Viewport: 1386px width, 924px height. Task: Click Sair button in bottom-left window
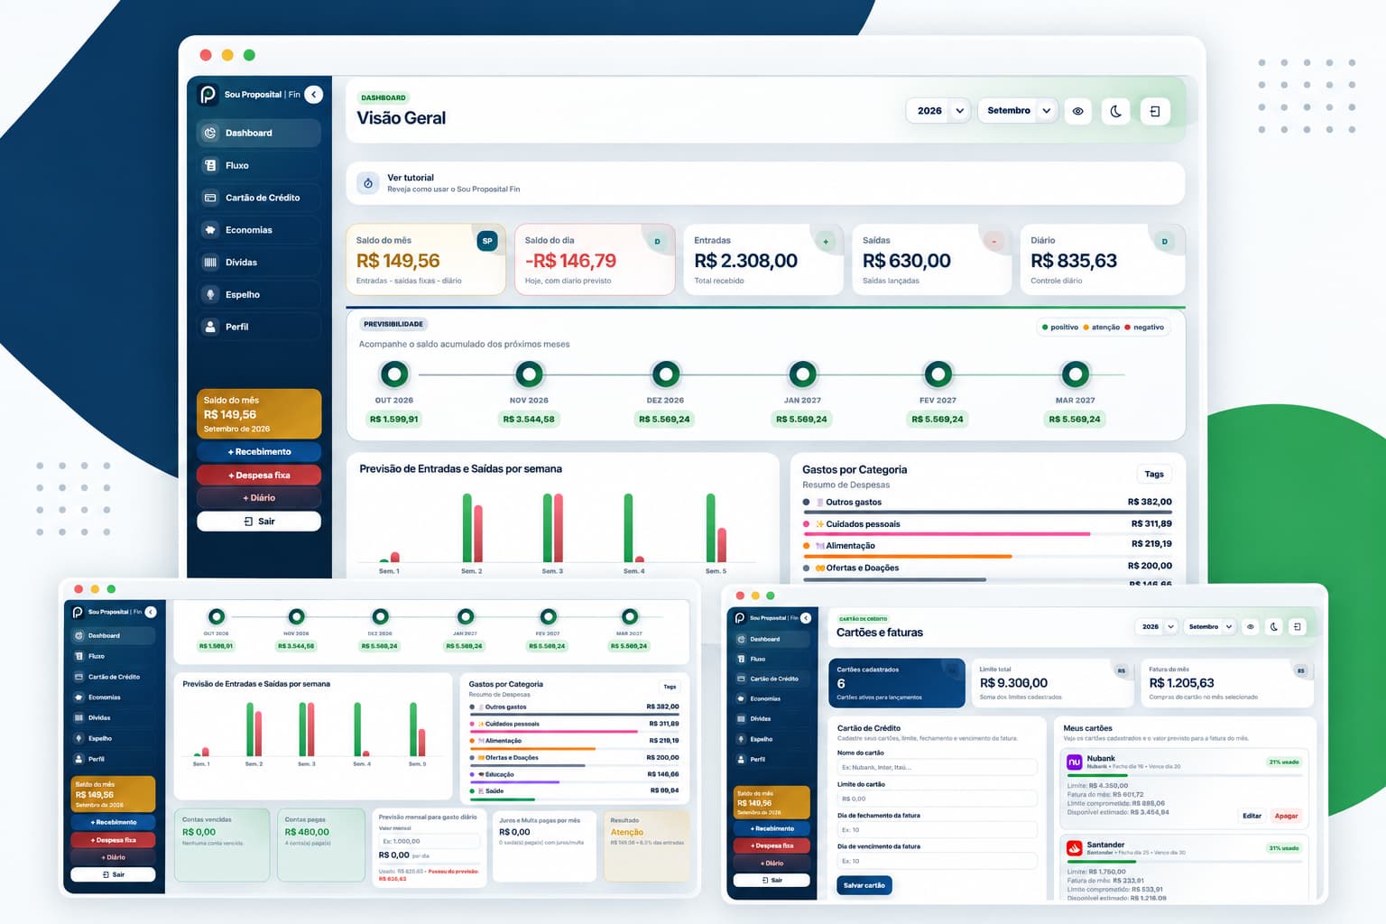click(x=114, y=874)
